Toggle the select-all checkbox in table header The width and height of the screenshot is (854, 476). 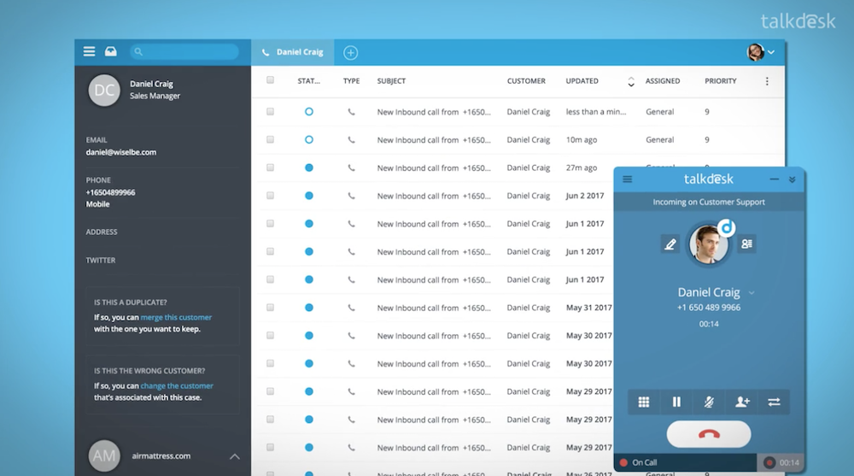pyautogui.click(x=271, y=80)
